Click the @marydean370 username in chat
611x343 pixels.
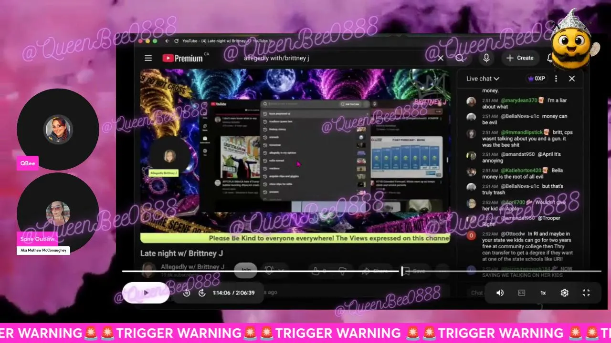(x=519, y=101)
